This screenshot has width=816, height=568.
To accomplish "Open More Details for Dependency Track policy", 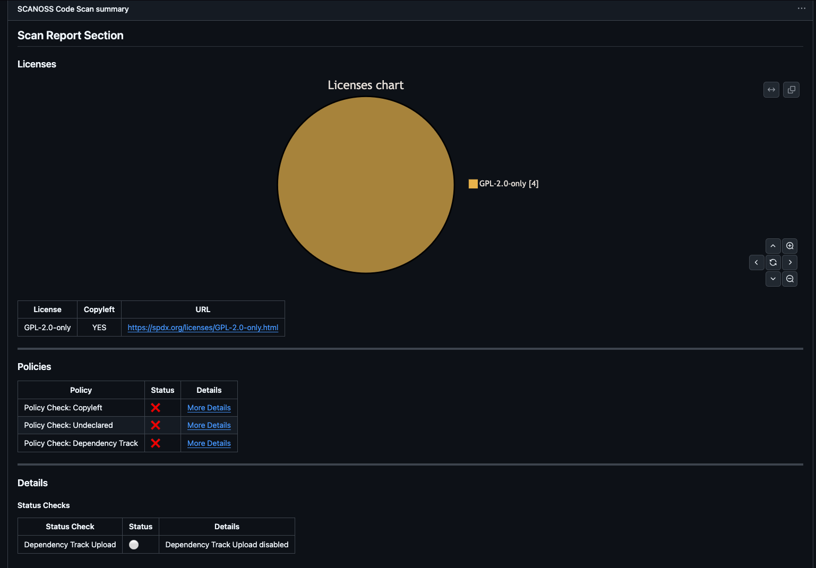I will [x=209, y=443].
